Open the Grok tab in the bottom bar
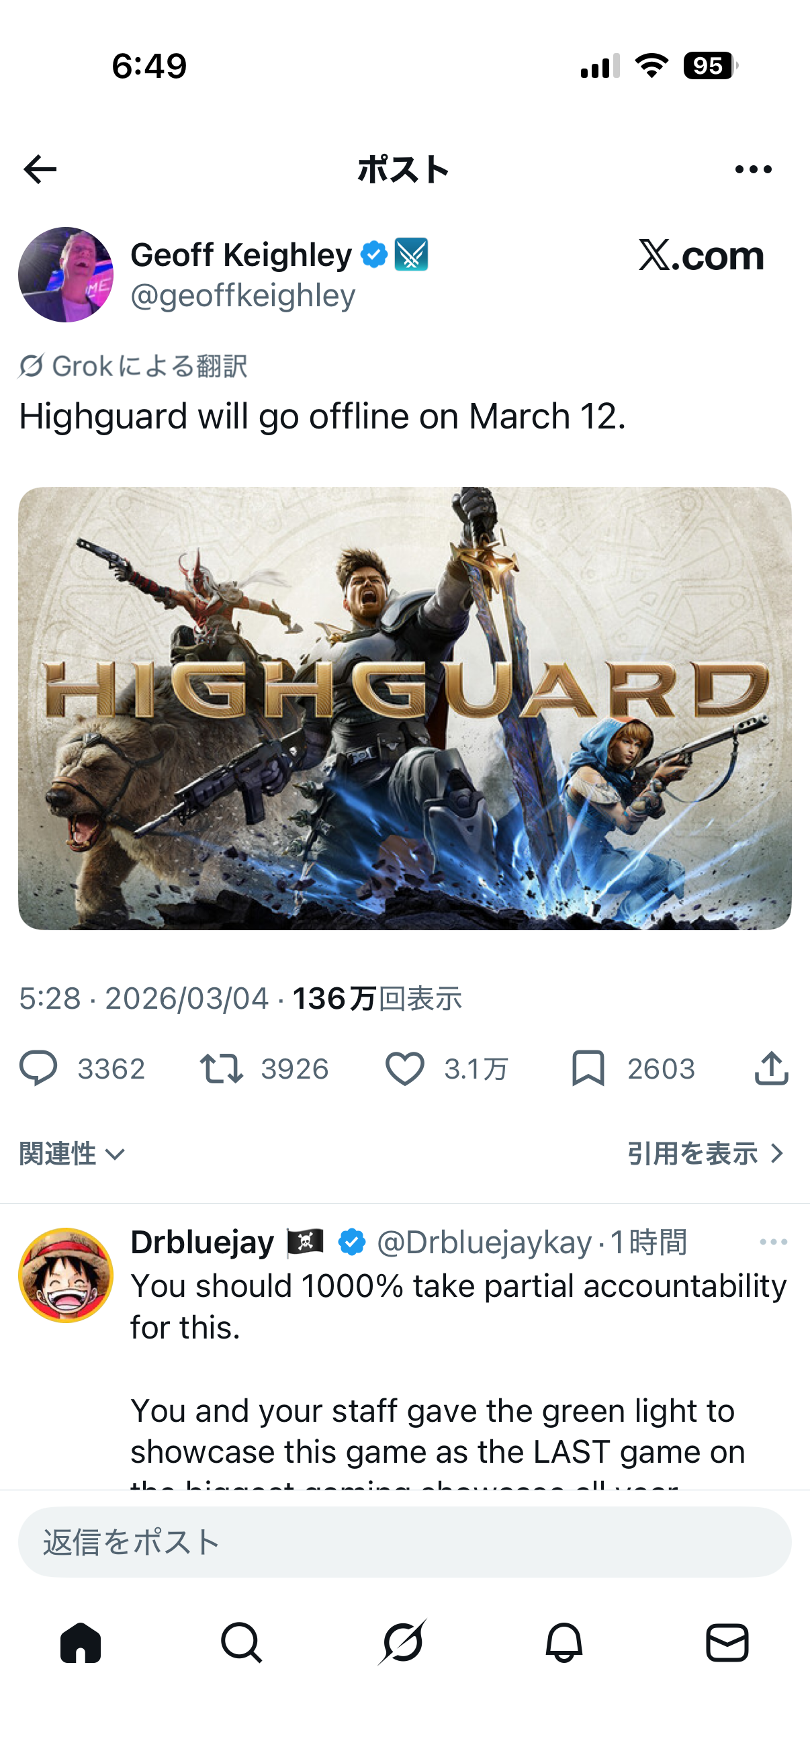 (403, 1642)
